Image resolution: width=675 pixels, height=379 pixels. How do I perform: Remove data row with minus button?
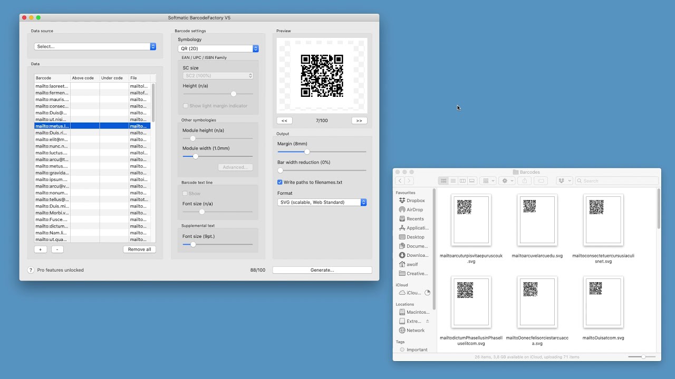(x=57, y=250)
